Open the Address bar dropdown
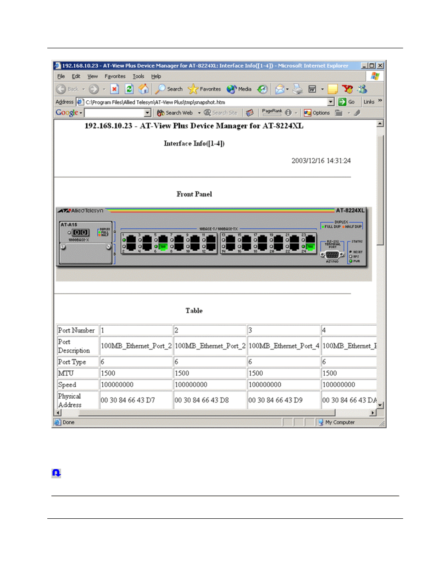The height and width of the screenshot is (568, 438). (x=331, y=102)
